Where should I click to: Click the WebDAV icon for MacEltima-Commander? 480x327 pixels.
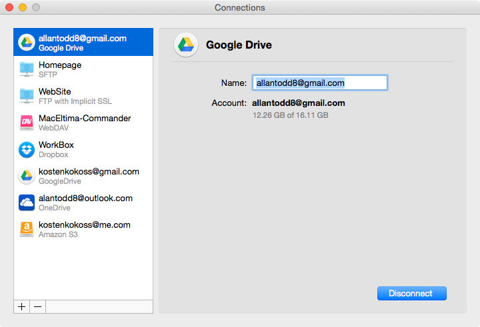coord(27,123)
